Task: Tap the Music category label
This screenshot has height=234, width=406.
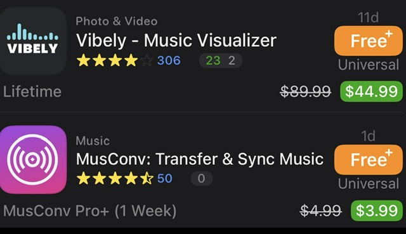Action: click(93, 141)
